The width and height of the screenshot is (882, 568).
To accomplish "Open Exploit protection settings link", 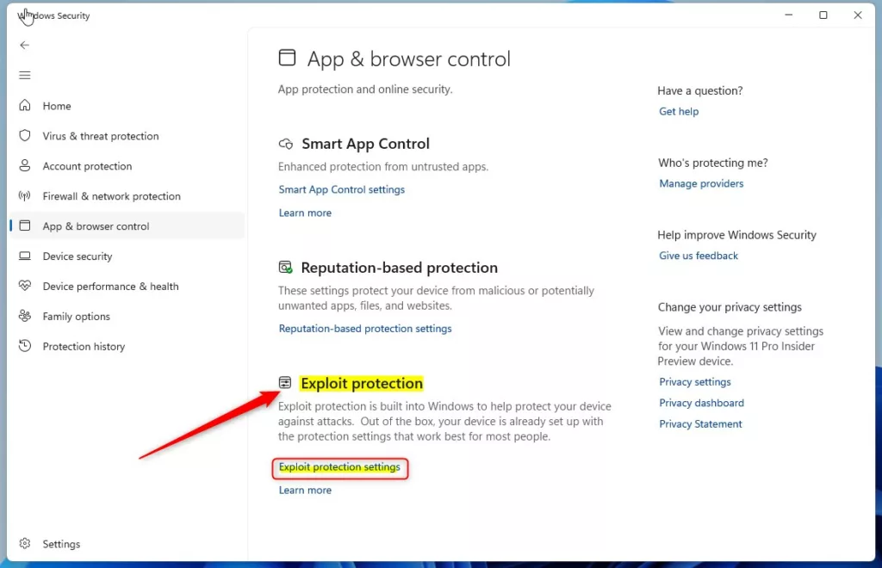I will click(339, 467).
